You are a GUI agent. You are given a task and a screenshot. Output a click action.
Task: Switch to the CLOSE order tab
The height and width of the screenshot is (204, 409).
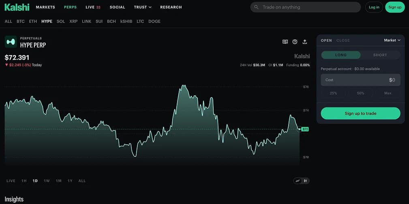pyautogui.click(x=343, y=41)
